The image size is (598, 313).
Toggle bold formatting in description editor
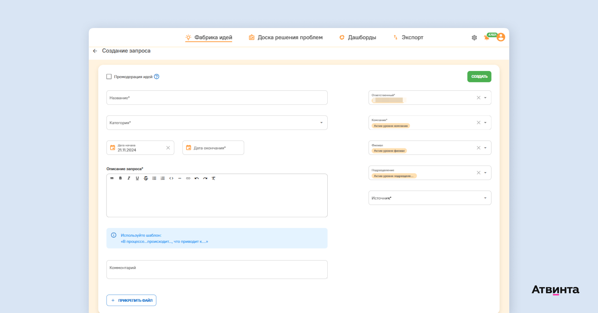tap(120, 178)
